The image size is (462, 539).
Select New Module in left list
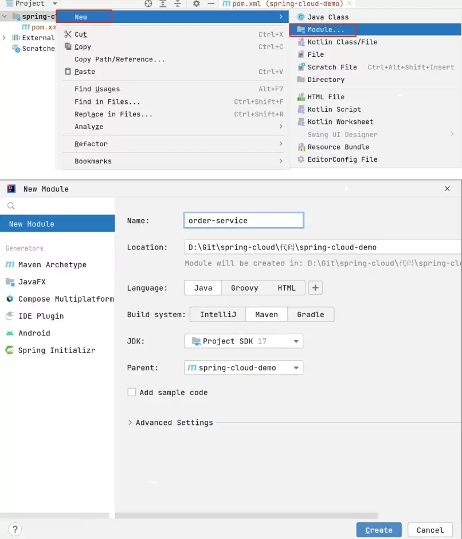coord(57,224)
